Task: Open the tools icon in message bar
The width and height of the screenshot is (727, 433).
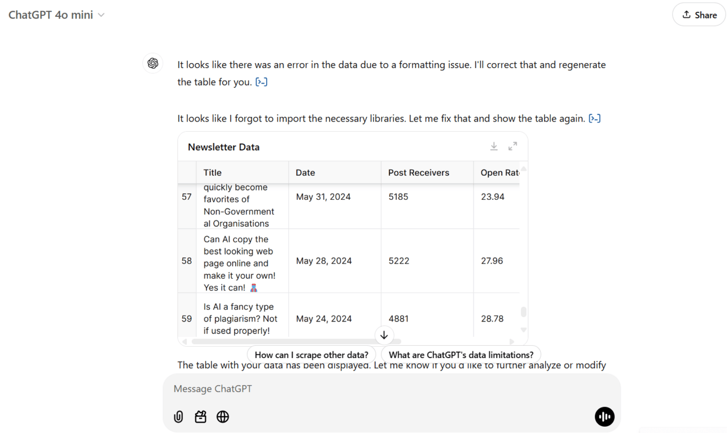Action: 200,417
